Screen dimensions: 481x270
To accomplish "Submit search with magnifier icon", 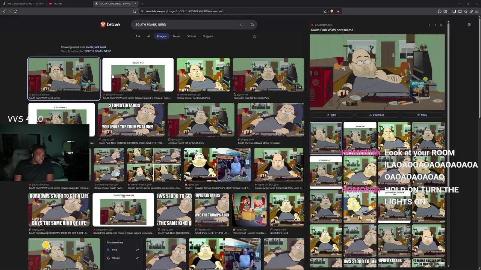I will [252, 25].
